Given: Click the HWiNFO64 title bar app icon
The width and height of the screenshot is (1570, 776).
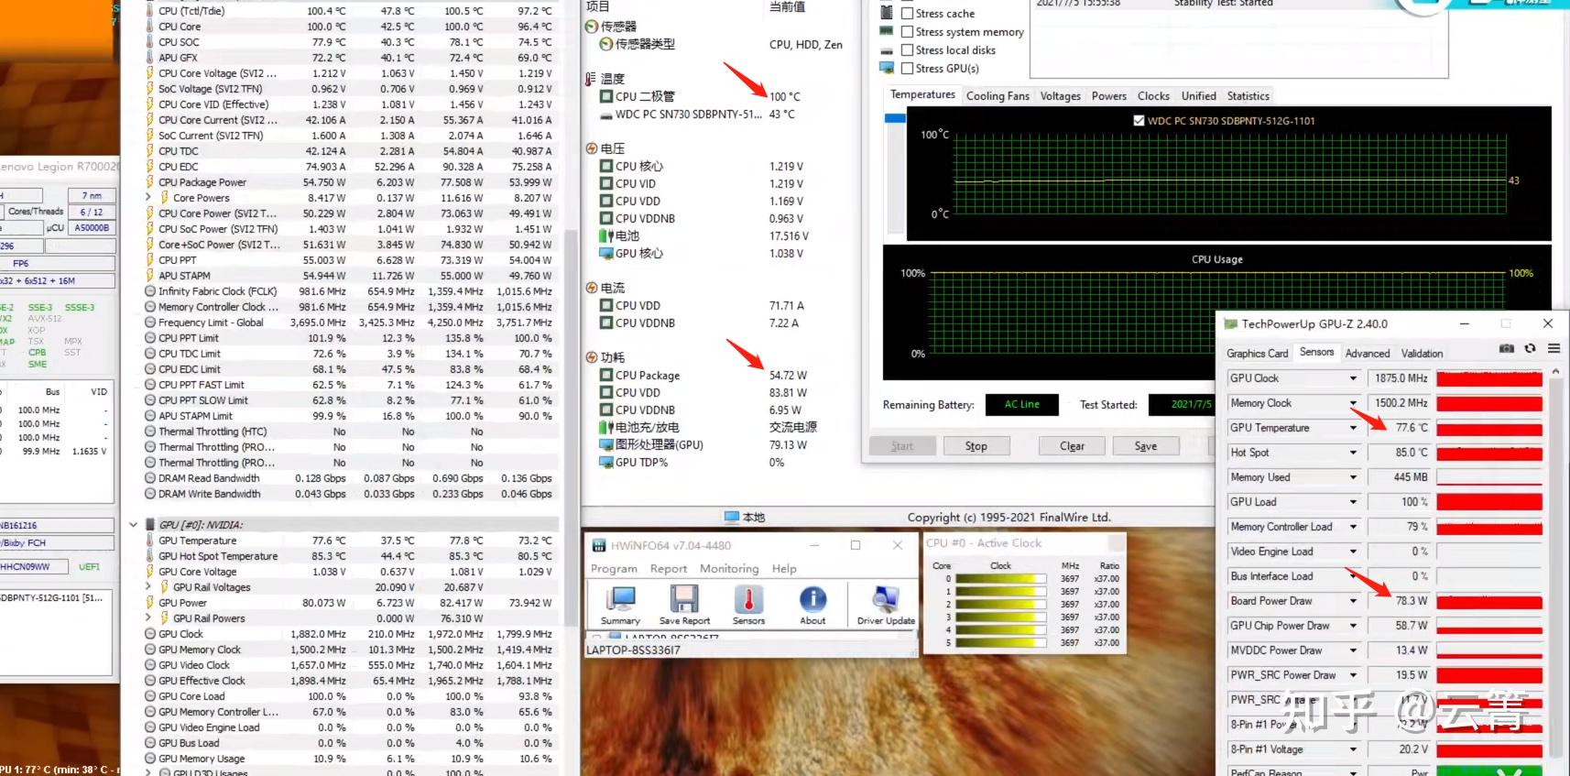Looking at the screenshot, I should click(x=599, y=545).
